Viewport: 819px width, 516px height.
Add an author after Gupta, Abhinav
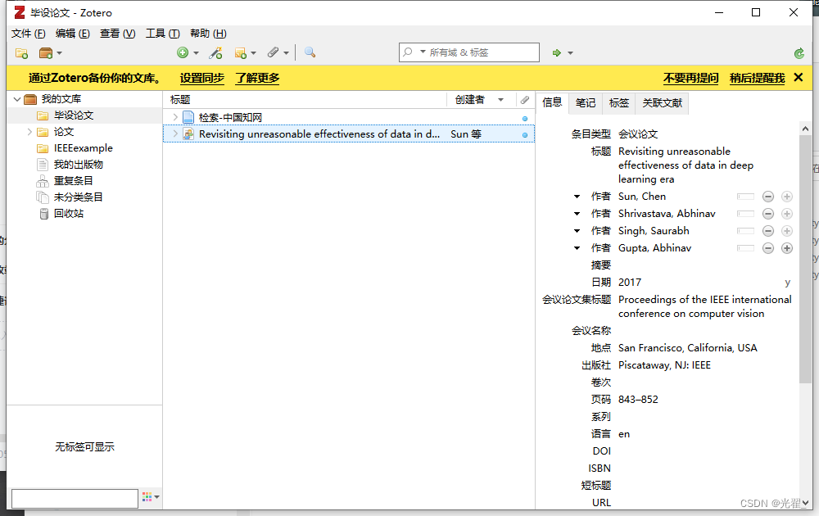coord(786,249)
